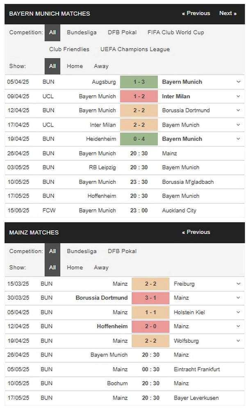The height and width of the screenshot is (409, 246).
Task: Select Bundesliga filter in Mainz matches
Action: click(82, 251)
